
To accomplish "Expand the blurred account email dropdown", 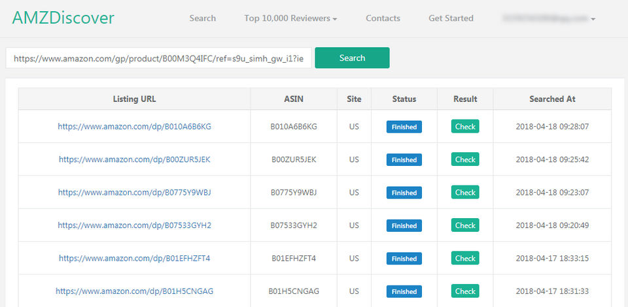I will 549,18.
